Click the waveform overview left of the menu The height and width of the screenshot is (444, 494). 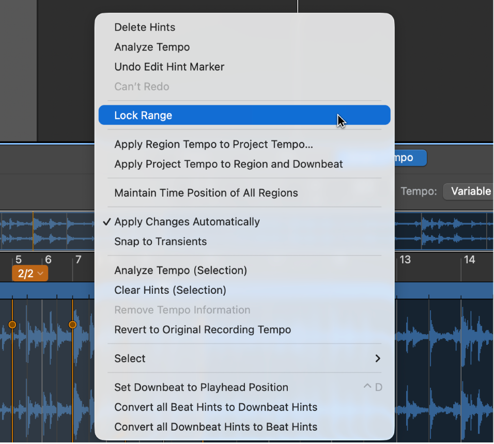(47, 231)
